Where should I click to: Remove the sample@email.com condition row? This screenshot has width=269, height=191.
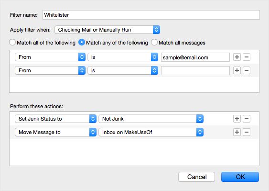click(247, 57)
